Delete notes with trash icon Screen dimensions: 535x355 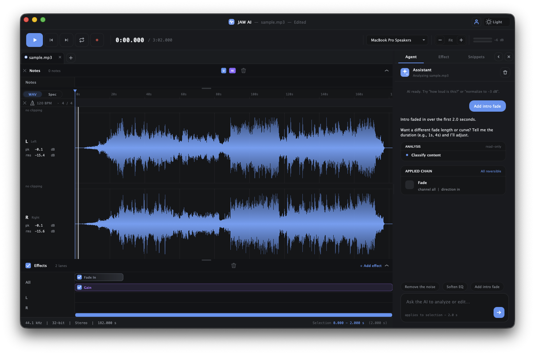click(x=244, y=71)
